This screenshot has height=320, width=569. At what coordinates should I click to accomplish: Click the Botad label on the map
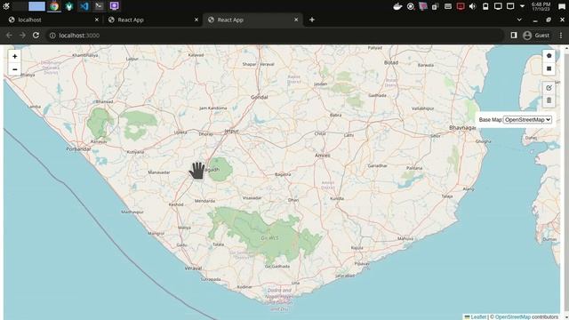coord(391,62)
